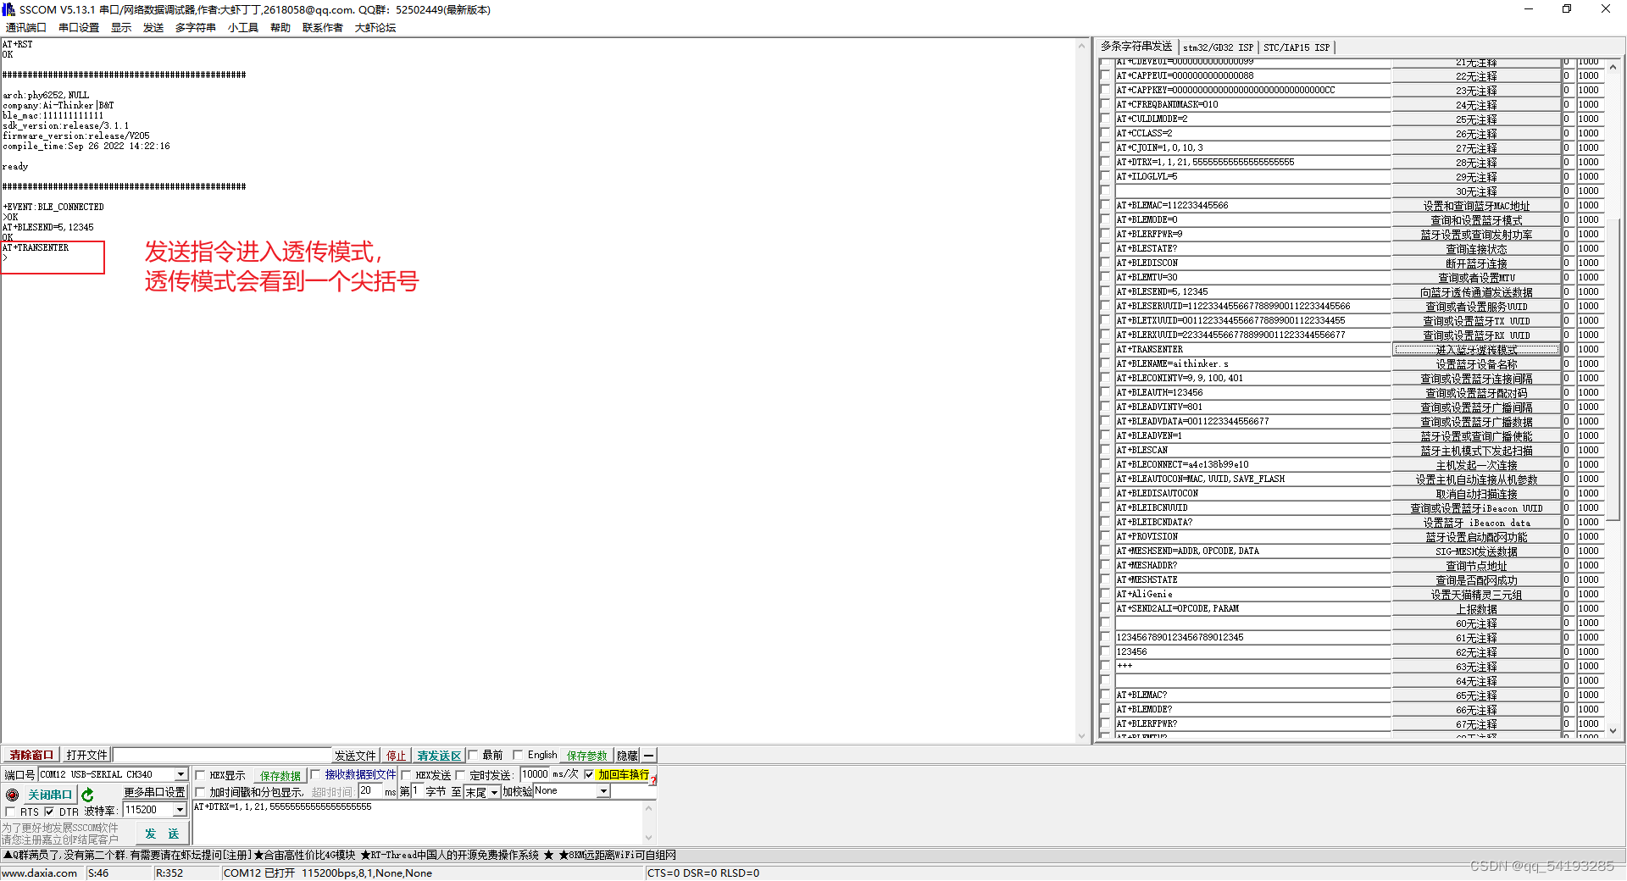Tick the checkbox beside AT+TRANSENTER row
This screenshot has height=881, width=1627.
pyautogui.click(x=1105, y=349)
